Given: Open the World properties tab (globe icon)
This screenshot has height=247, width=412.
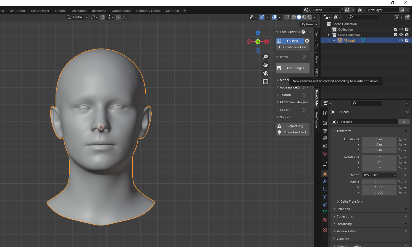Looking at the screenshot, I should tap(325, 154).
